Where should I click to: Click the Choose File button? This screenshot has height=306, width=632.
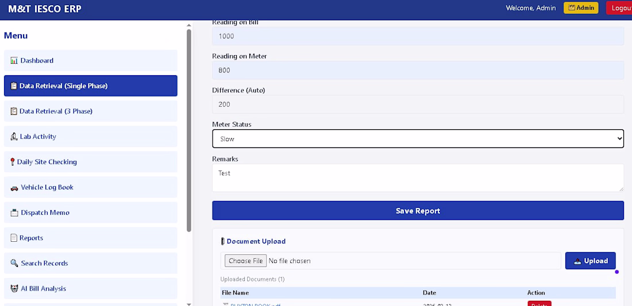[x=245, y=261]
